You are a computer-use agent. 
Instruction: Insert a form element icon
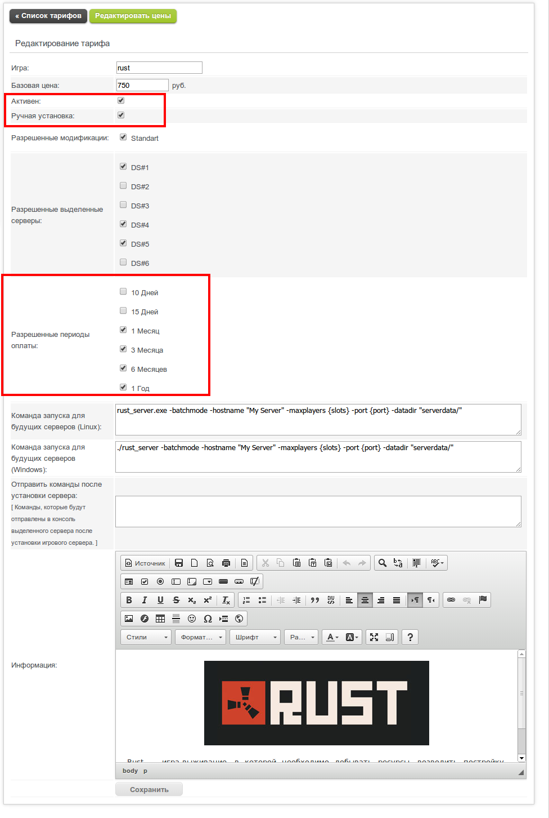129,581
